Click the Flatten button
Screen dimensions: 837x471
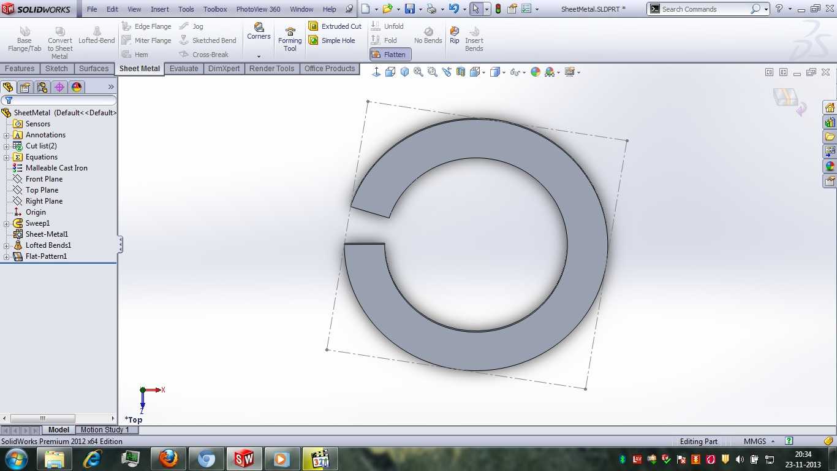(x=390, y=55)
